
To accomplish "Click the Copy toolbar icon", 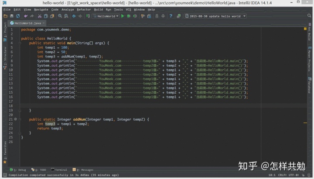I will tap(46, 16).
